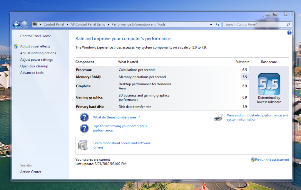Viewport: 301px width, 190px height.
Task: Click the Subscore column header
Action: [x=242, y=62]
